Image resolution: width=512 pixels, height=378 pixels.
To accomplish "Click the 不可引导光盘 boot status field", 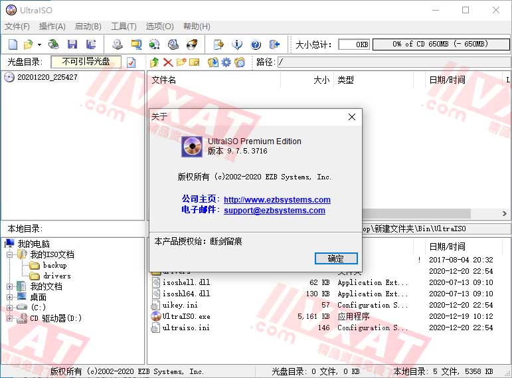I will tap(86, 62).
